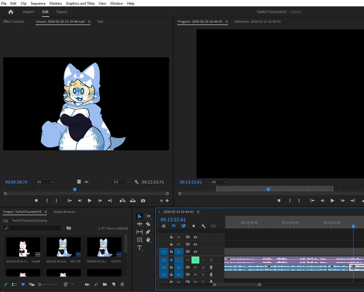Select the Ripple Edit tool
Image resolution: width=364 pixels, height=292 pixels.
(x=140, y=224)
